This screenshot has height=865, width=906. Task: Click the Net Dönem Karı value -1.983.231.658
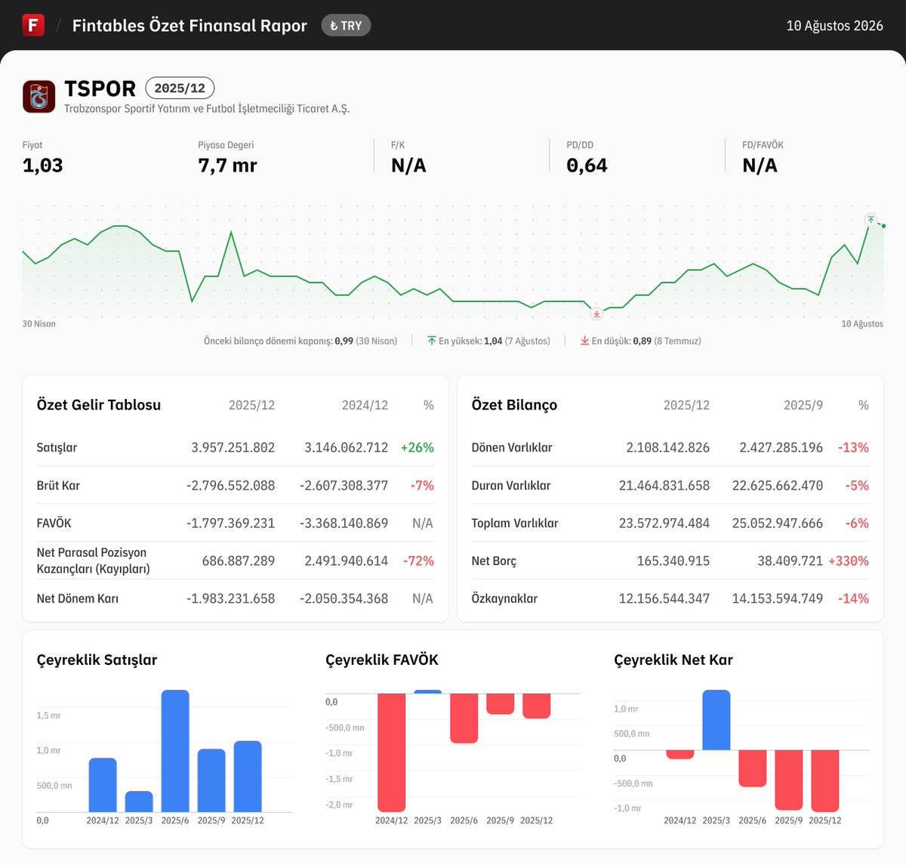(231, 598)
